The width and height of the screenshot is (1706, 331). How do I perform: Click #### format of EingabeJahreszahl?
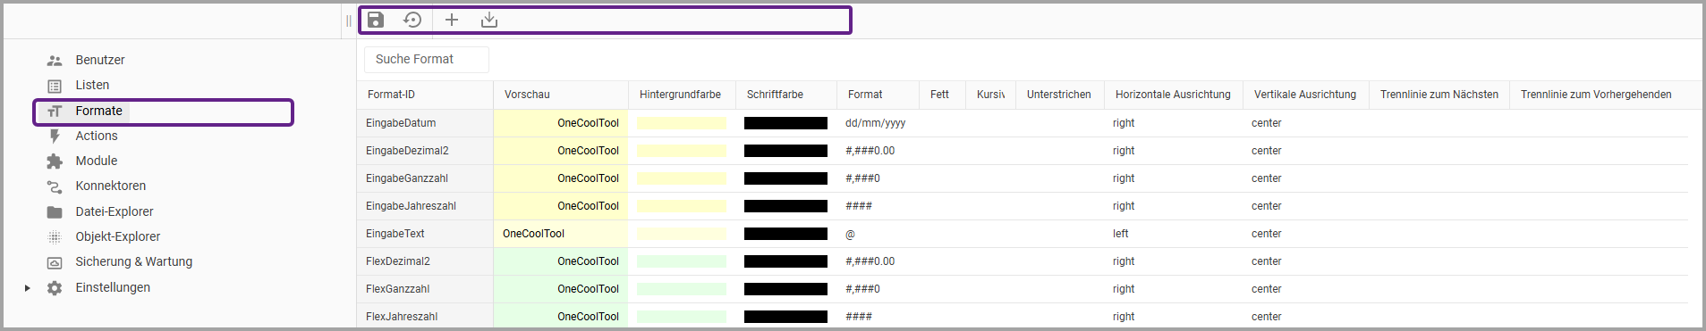(x=859, y=206)
